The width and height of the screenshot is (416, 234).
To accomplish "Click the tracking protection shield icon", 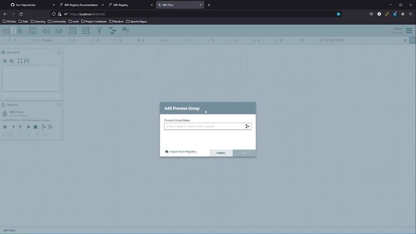I will [x=54, y=14].
